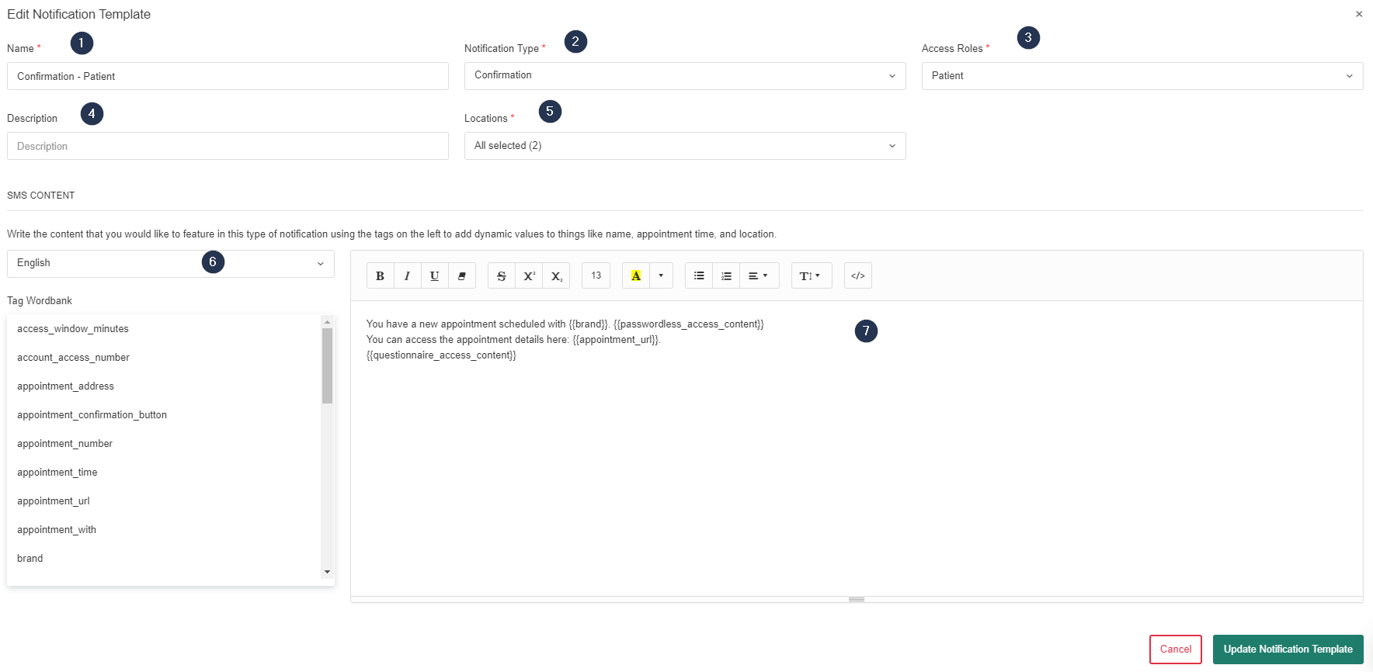
Task: Click the Tag Wordbank scrollbar thumb
Action: tap(327, 365)
